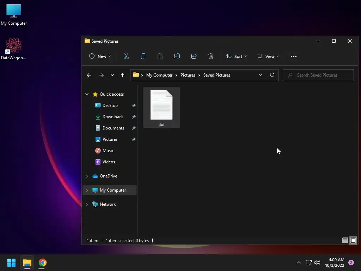Switch to details view layout icon
This screenshot has width=361, height=271.
[345, 241]
